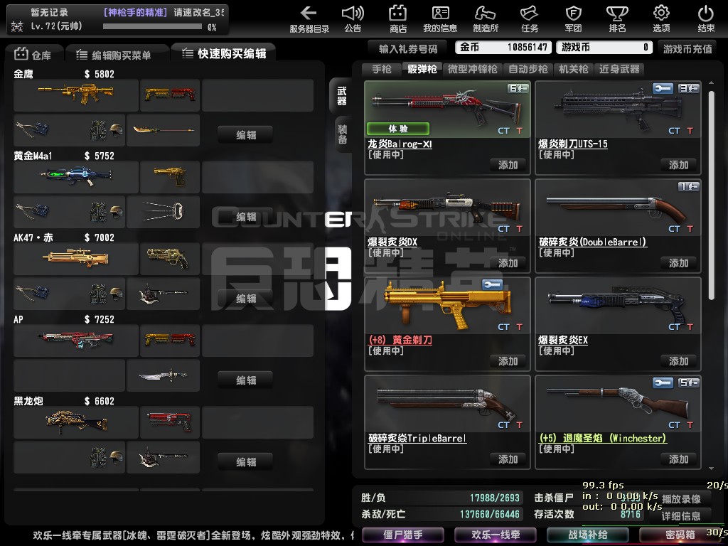Select the 机关枪 machine gun tab
Image resolution: width=728 pixels, height=546 pixels.
coord(574,69)
